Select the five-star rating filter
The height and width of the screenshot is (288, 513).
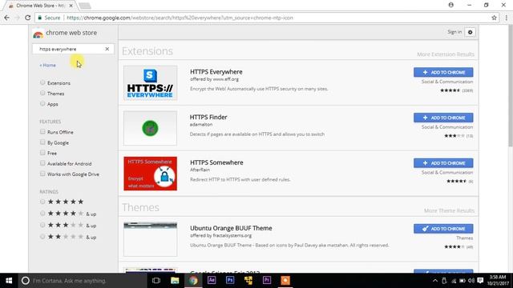[42, 202]
